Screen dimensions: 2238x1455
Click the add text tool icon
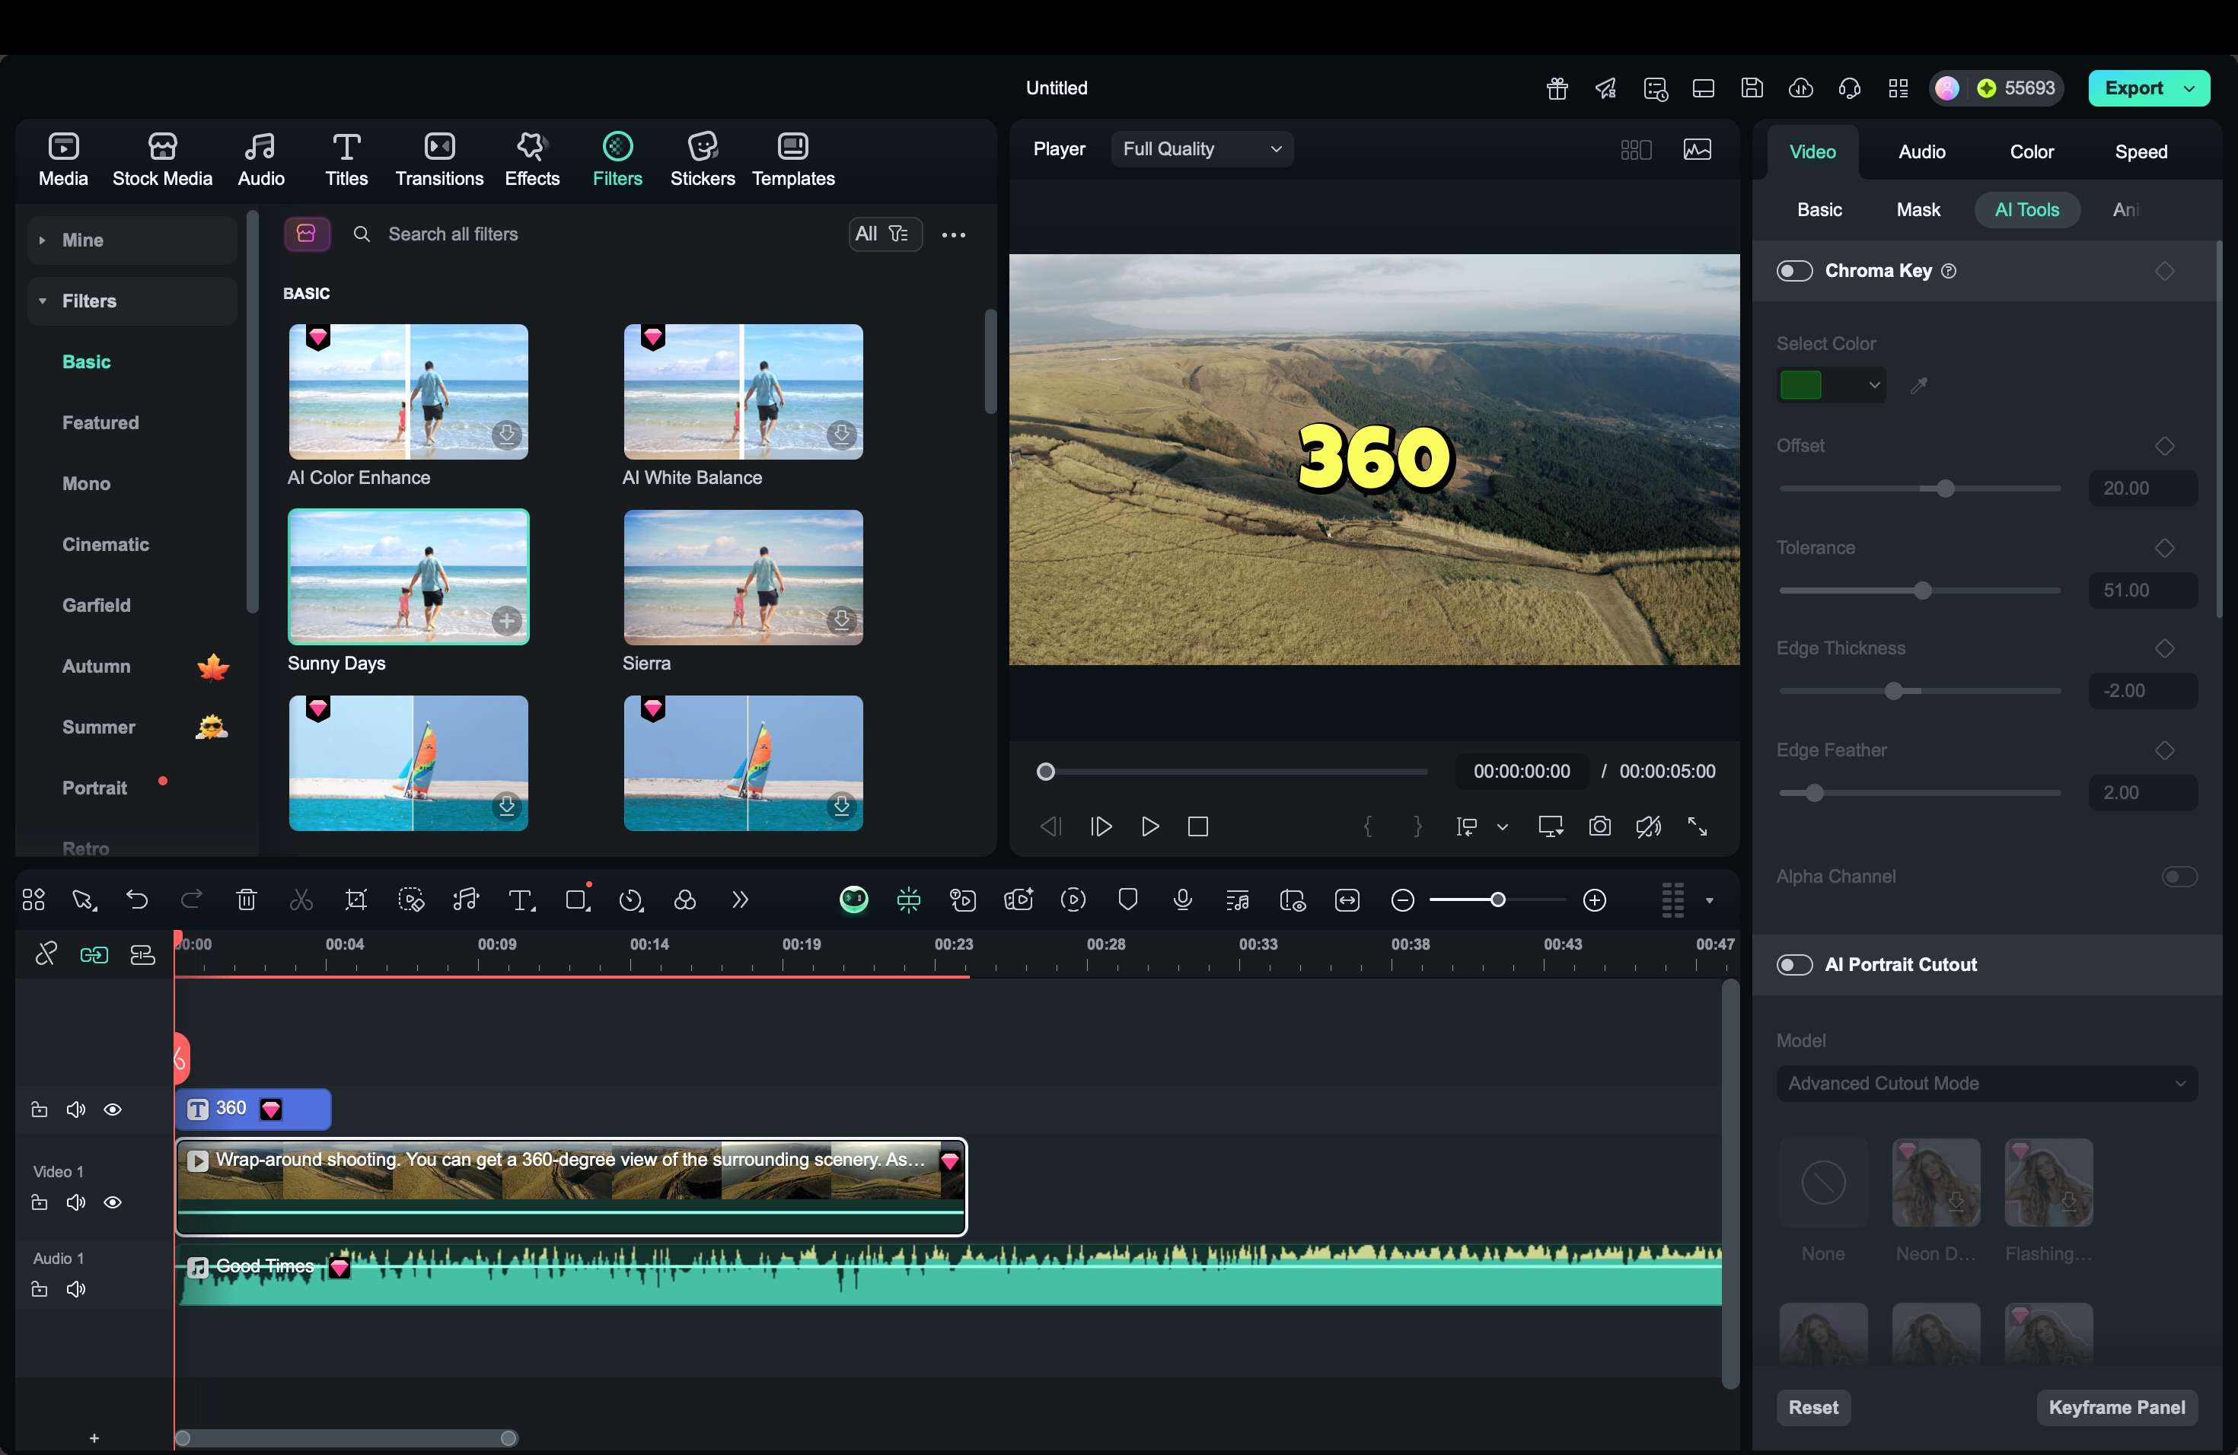[521, 899]
